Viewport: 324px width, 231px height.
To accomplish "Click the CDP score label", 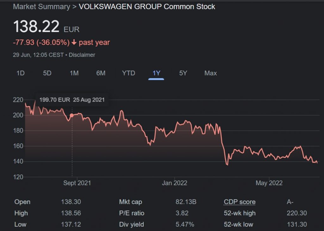I will pos(240,202).
